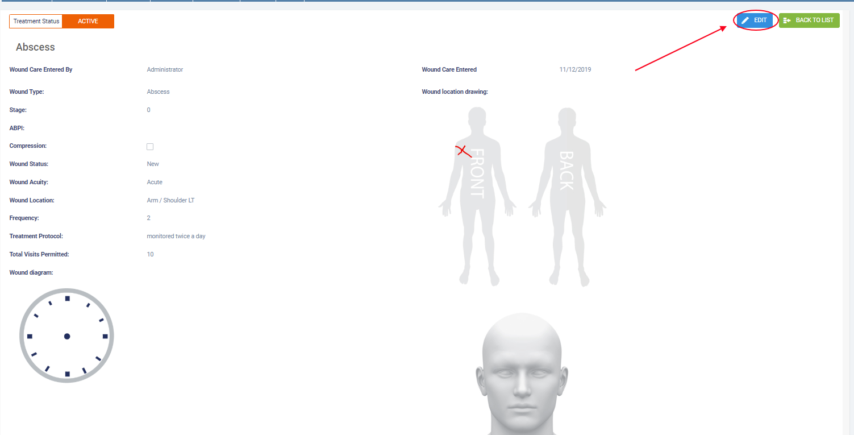Click the 'Arm / Shoulder LT' location value
Viewport: 854px width, 435px height.
tap(170, 200)
